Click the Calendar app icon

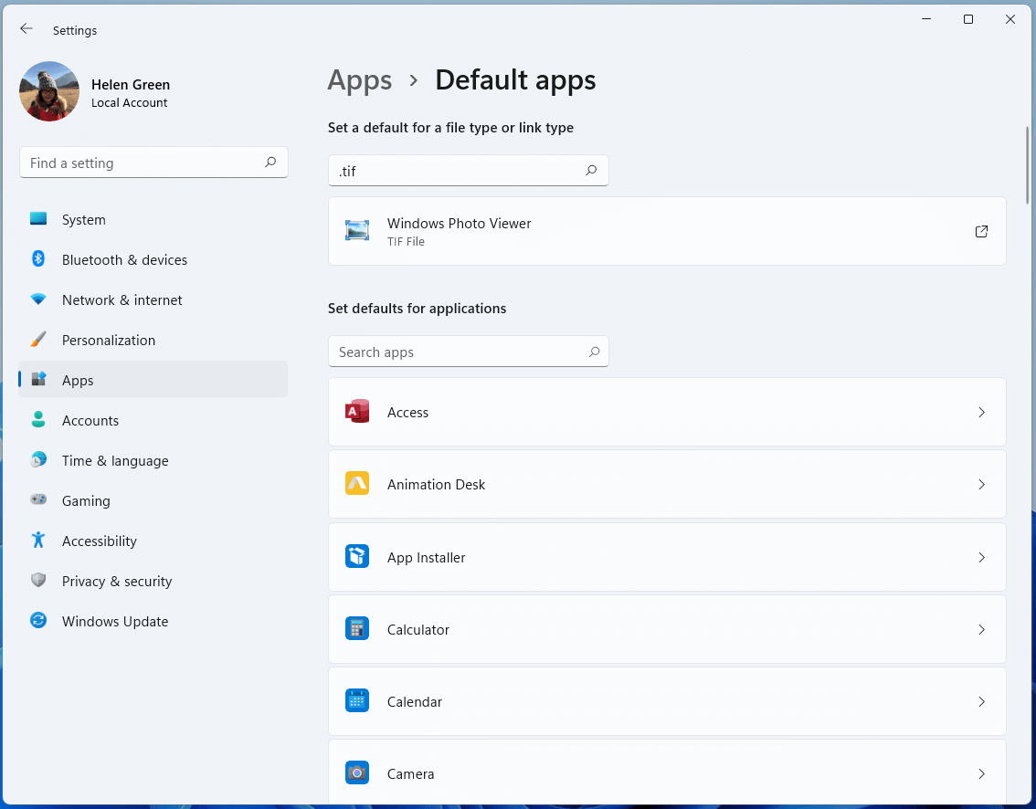point(357,700)
